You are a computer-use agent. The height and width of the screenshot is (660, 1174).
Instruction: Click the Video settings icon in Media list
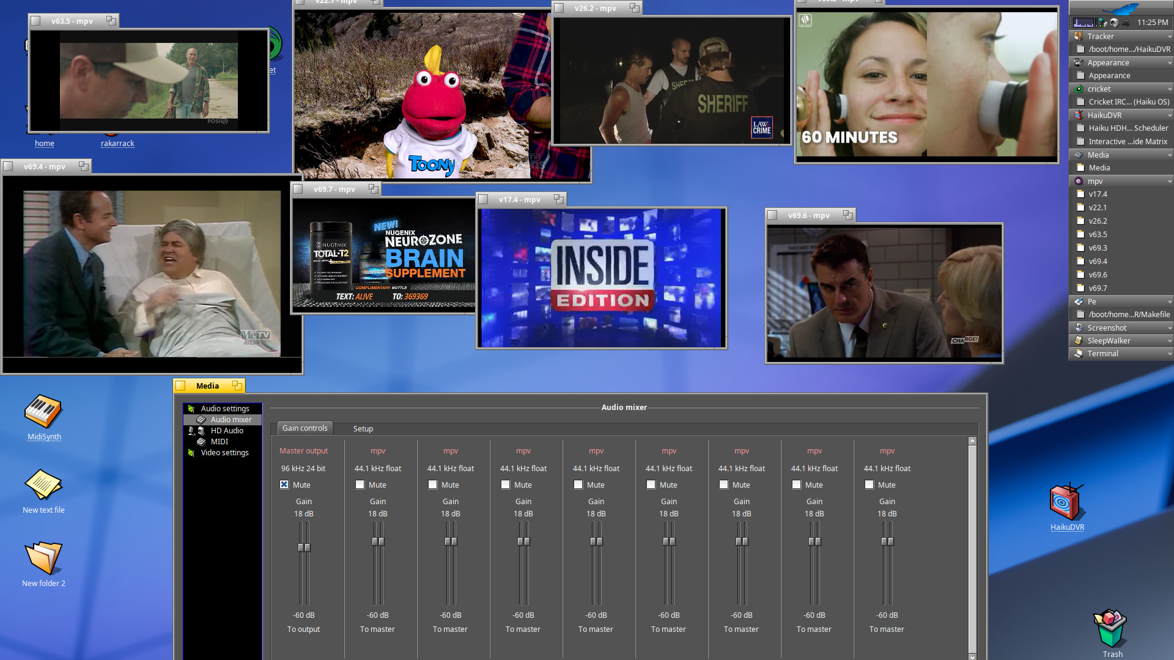(x=191, y=453)
